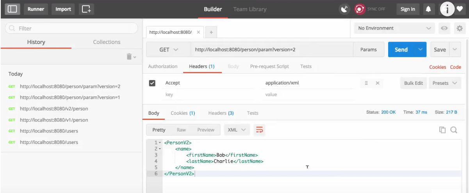Open the Cookies link
This screenshot has height=193, width=469.
[x=438, y=67]
